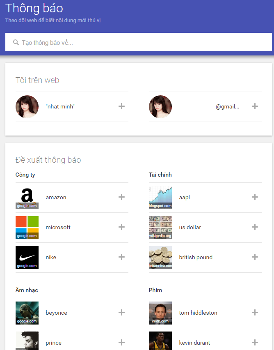Click the profile avatar beside @gmail
Image resolution: width=274 pixels, height=350 pixels.
click(x=160, y=107)
